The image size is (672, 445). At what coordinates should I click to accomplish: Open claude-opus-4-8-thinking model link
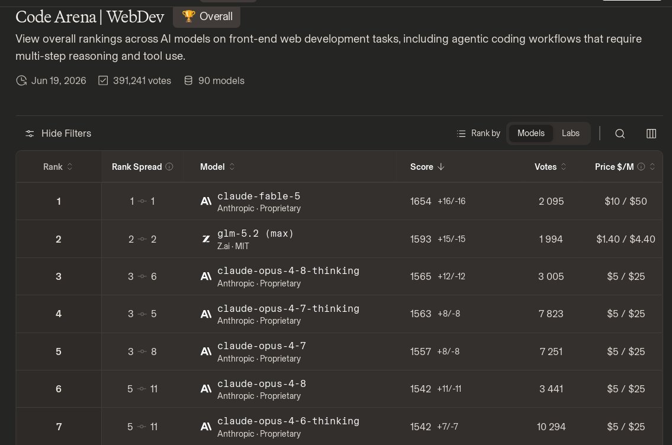[288, 271]
